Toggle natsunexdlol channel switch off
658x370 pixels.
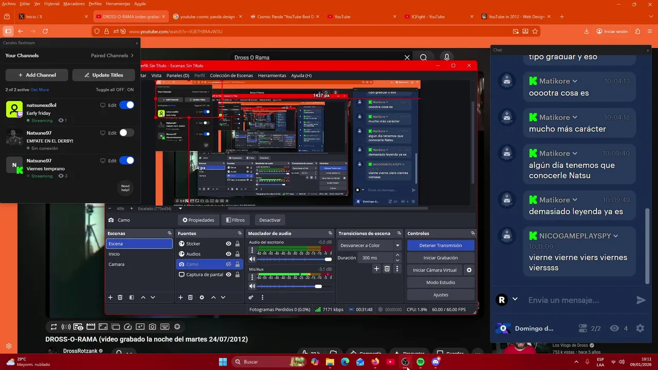126,105
